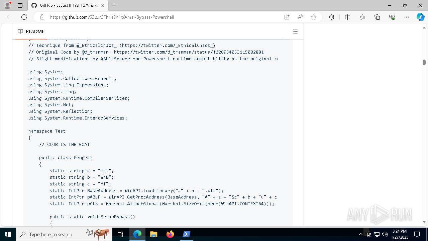Click the static string a = "msi" line
Viewport: 428px width, 241px height.
pyautogui.click(x=82, y=171)
